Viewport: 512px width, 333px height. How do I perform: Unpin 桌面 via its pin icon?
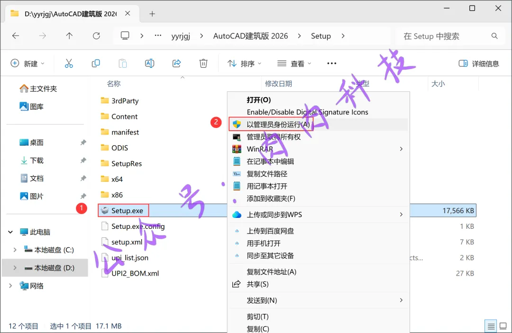pyautogui.click(x=83, y=143)
